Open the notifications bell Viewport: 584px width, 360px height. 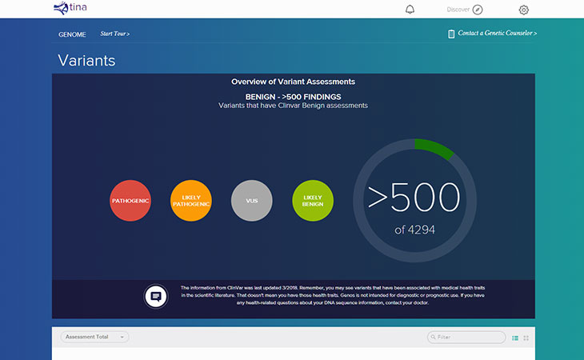tap(410, 10)
